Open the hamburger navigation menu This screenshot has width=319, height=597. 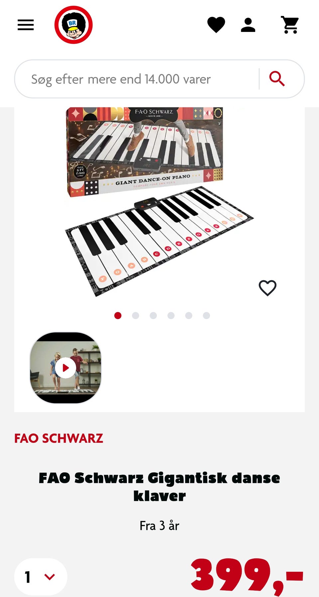coord(26,25)
